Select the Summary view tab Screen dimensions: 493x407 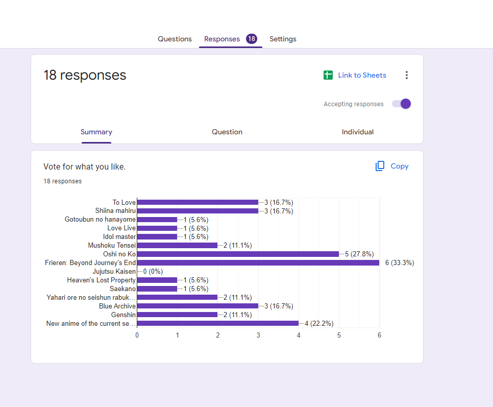coord(96,132)
